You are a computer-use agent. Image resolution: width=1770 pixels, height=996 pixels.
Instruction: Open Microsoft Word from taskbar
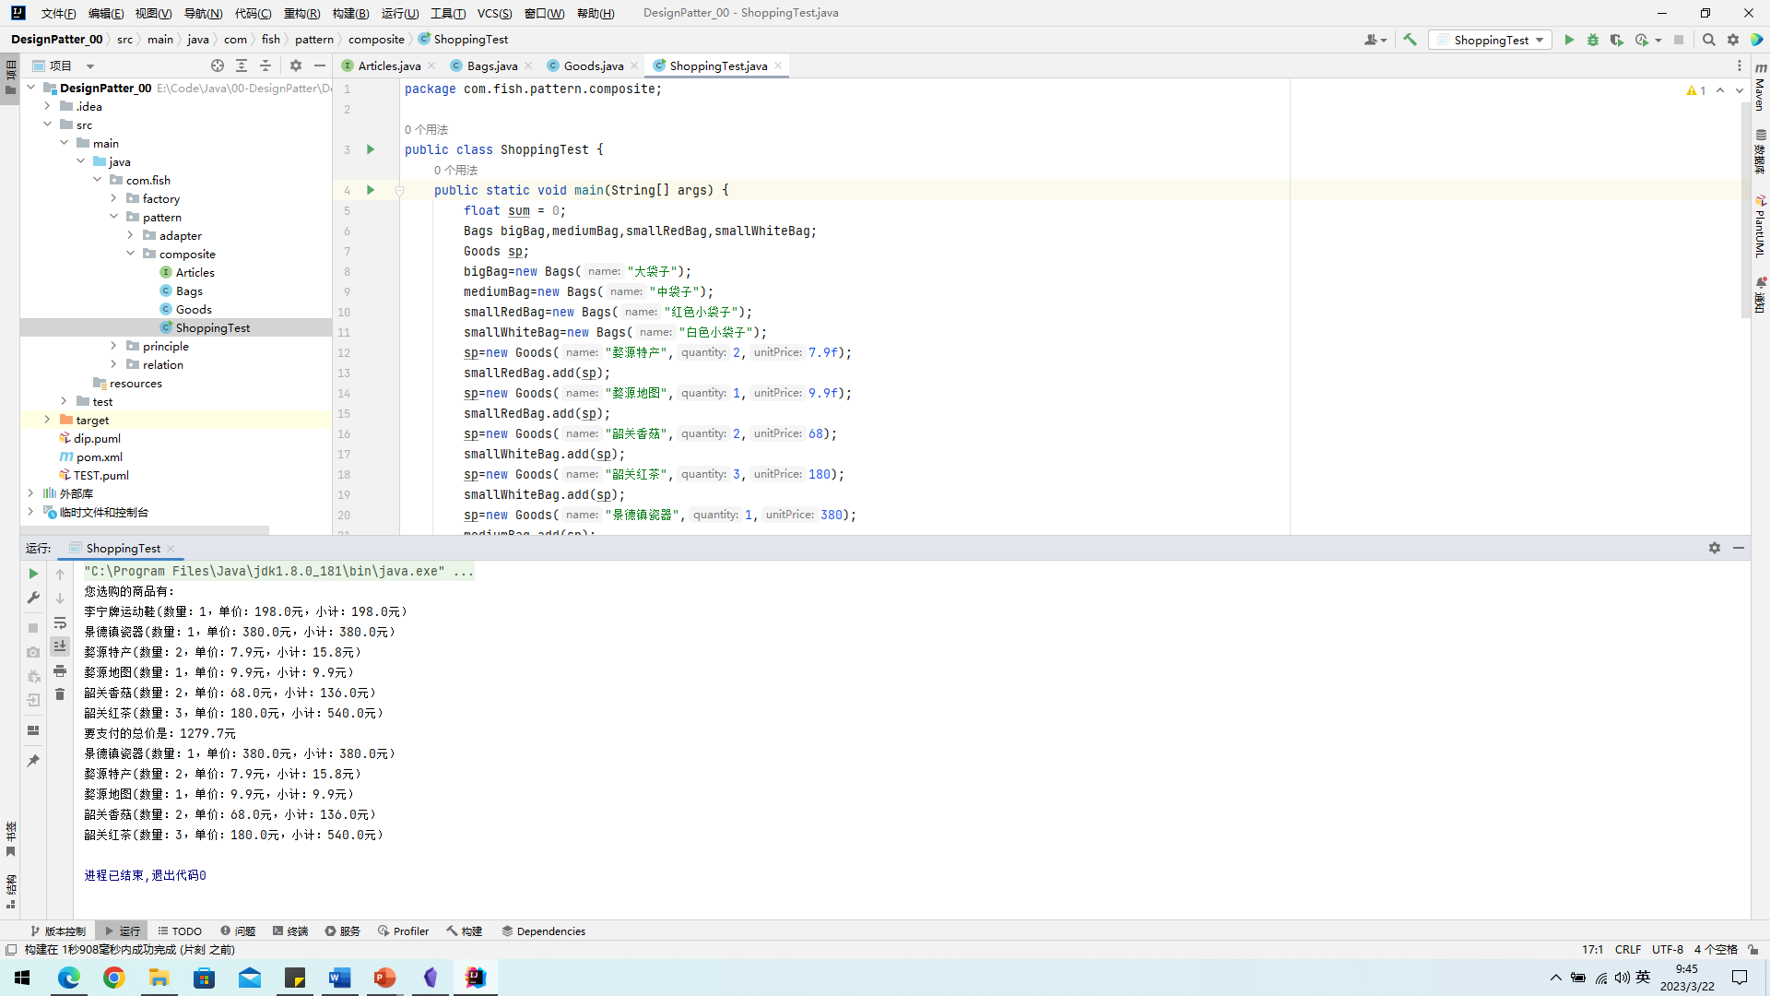(339, 978)
